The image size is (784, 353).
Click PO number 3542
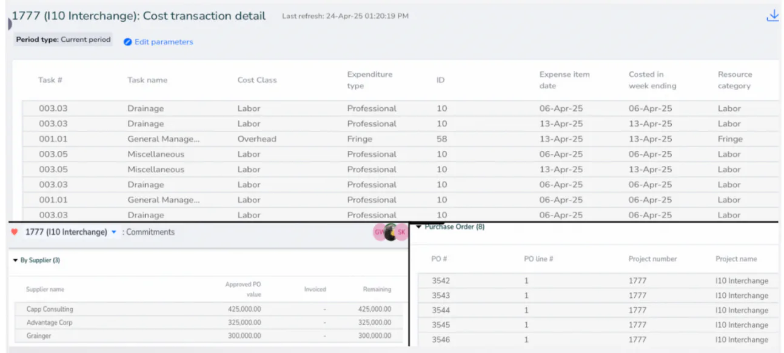441,281
